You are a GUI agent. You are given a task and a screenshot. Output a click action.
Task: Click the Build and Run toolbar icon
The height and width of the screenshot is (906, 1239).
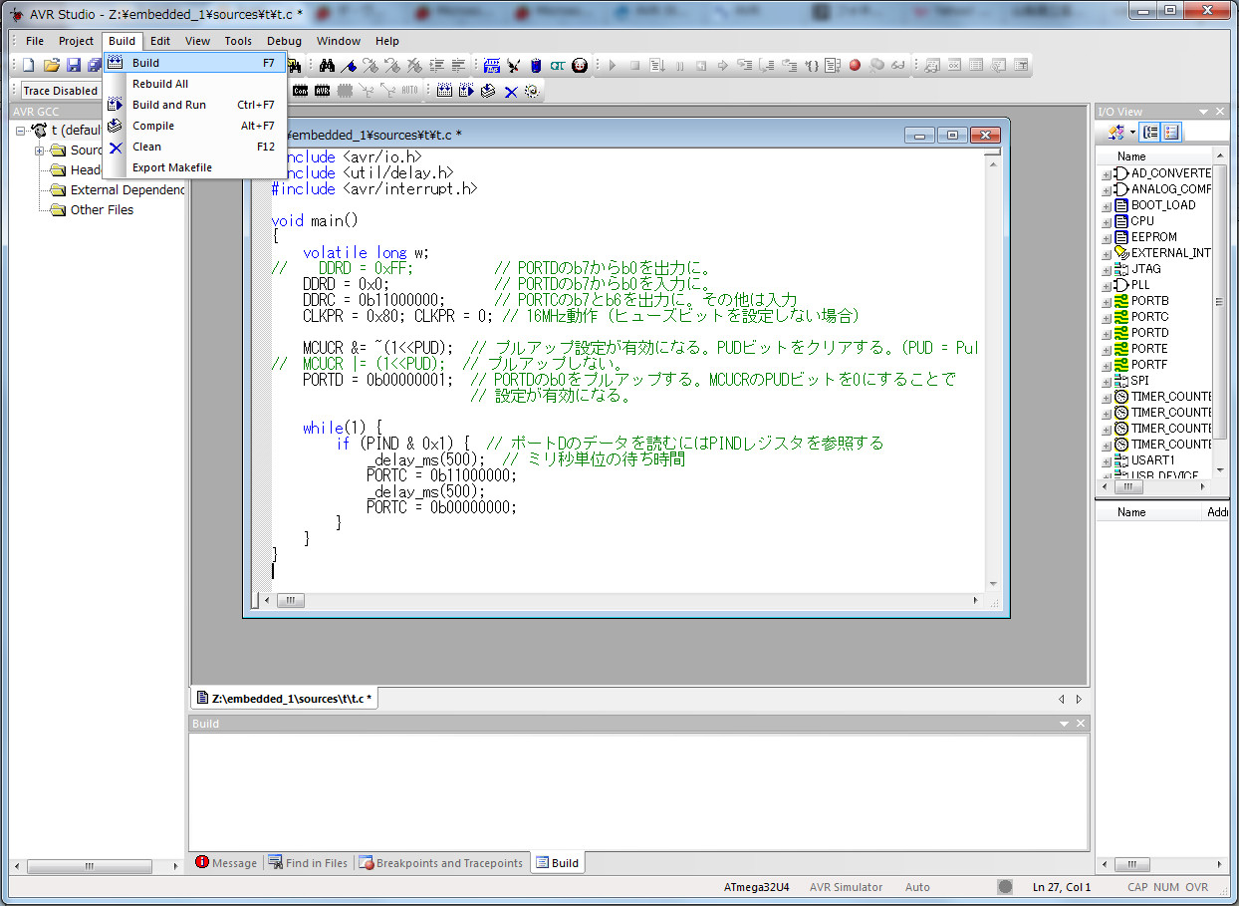(x=465, y=91)
